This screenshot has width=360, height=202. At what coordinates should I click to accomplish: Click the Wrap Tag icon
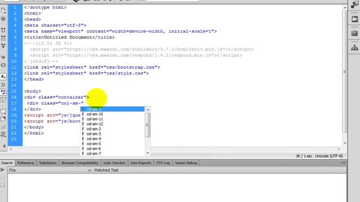(x=3, y=127)
